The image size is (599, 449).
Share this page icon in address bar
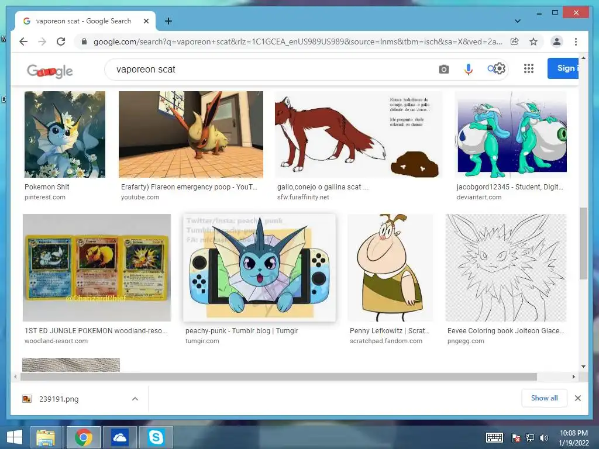pos(515,42)
